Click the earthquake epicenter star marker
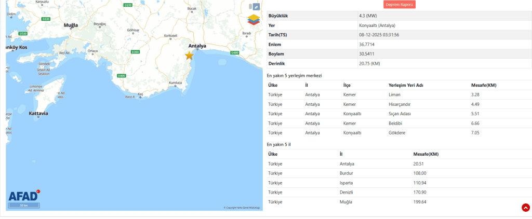 click(189, 56)
